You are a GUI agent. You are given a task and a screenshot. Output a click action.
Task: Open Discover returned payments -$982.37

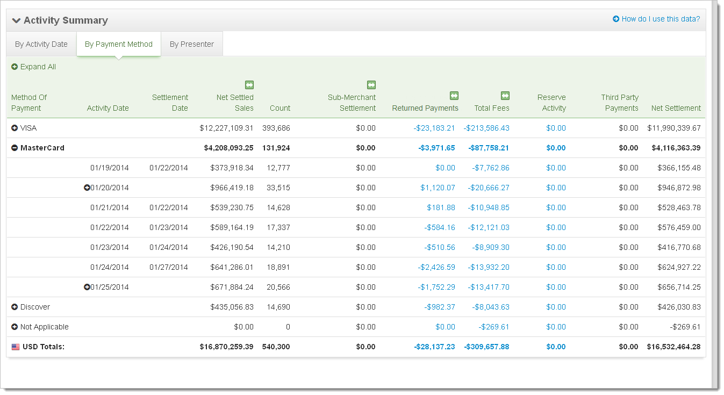(440, 307)
